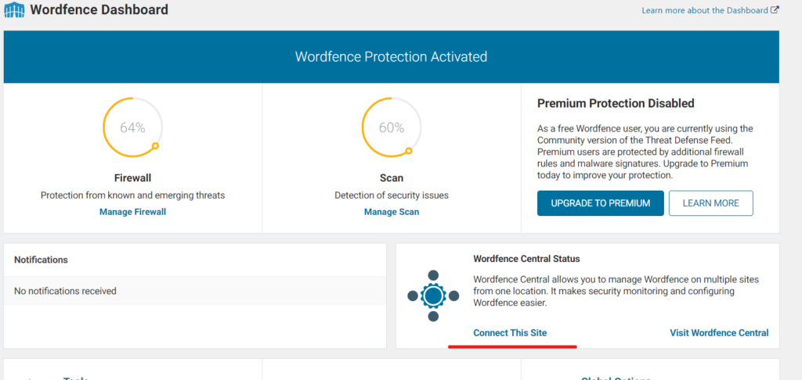Open the Manage Scan link
This screenshot has width=802, height=380.
392,211
